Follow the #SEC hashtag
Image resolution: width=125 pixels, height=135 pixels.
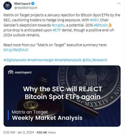(x=94, y=20)
